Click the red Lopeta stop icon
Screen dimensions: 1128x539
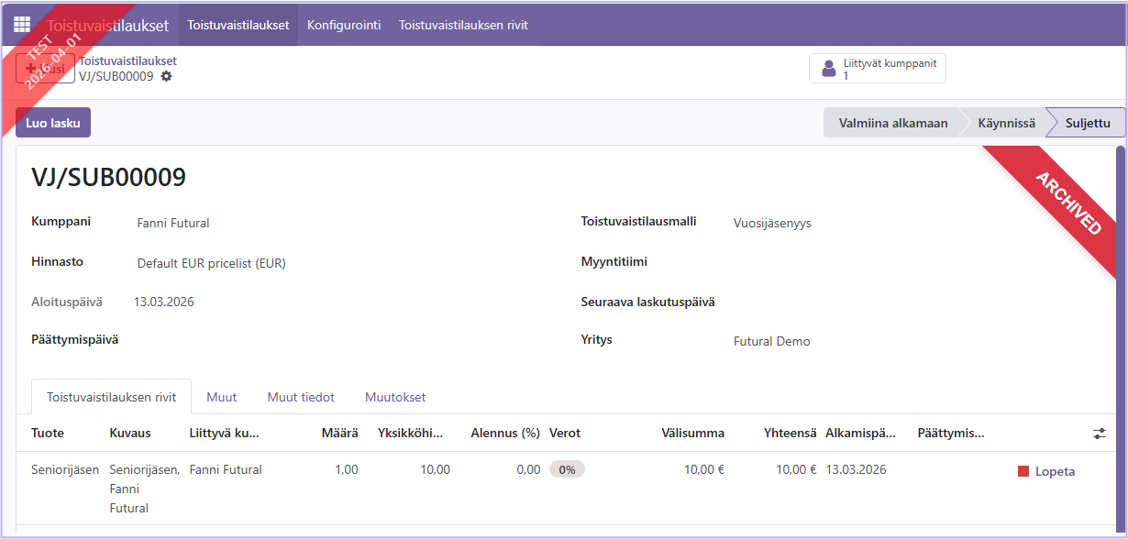click(x=1023, y=471)
